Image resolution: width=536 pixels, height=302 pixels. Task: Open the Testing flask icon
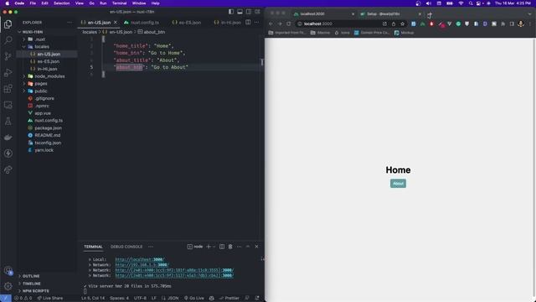[8, 121]
